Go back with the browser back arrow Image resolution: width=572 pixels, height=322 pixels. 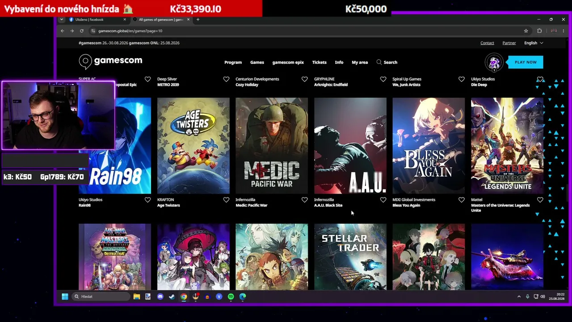point(62,31)
